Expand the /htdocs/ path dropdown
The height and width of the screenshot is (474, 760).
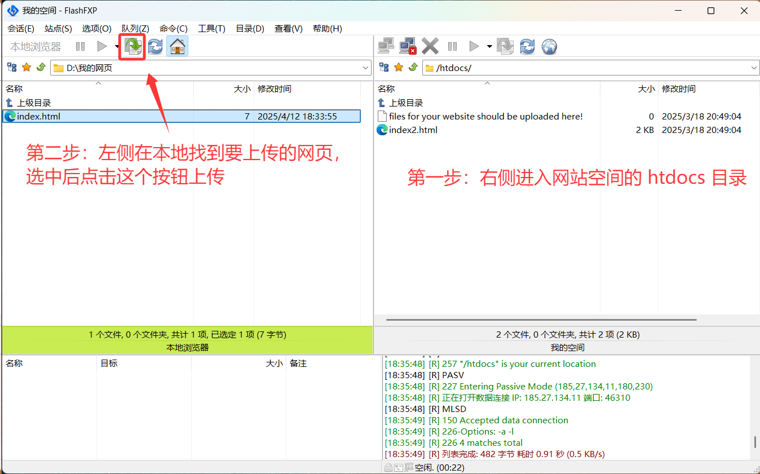(754, 68)
